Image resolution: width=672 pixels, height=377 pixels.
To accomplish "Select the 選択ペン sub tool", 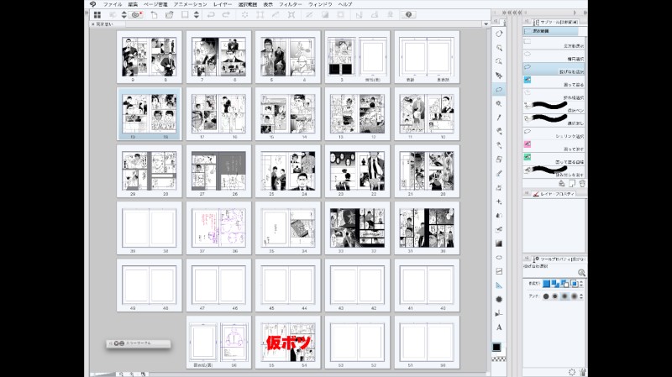I will click(554, 107).
